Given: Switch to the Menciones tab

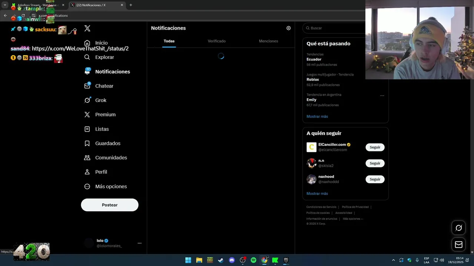Looking at the screenshot, I should (268, 41).
